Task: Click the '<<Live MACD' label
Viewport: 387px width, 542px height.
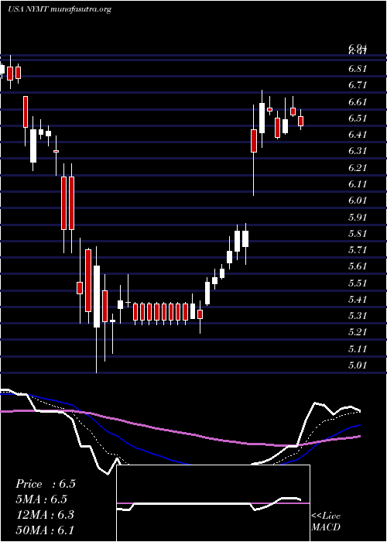Action: [x=326, y=522]
